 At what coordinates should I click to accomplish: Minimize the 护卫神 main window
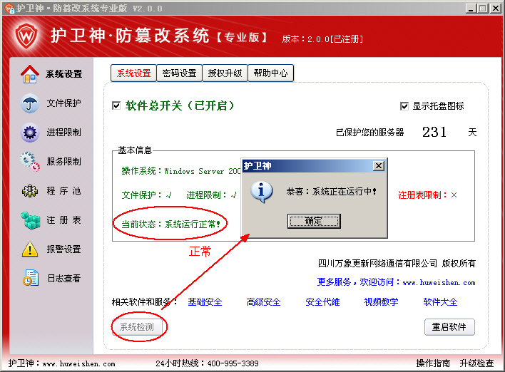coord(471,9)
